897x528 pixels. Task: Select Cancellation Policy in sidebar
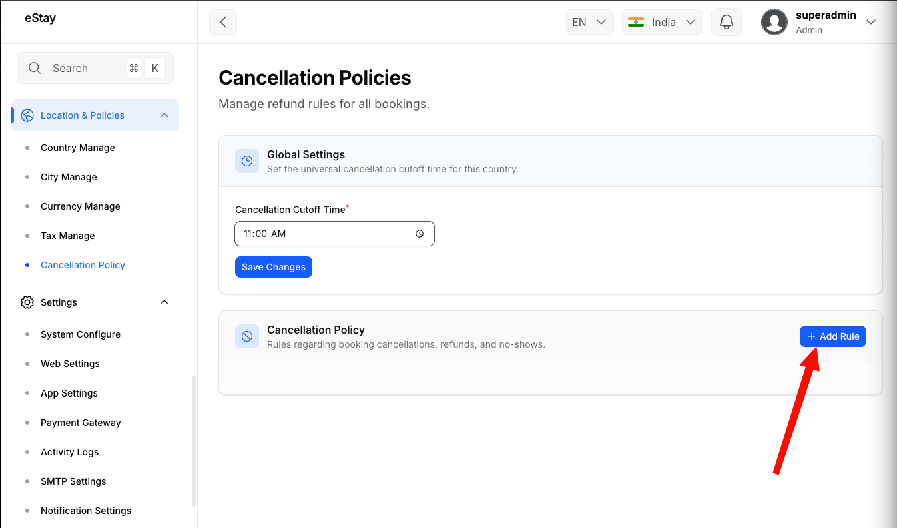coord(83,265)
